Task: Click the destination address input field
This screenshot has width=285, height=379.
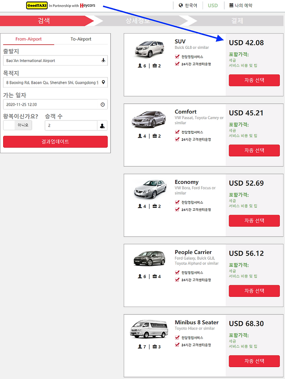Action: (x=55, y=83)
